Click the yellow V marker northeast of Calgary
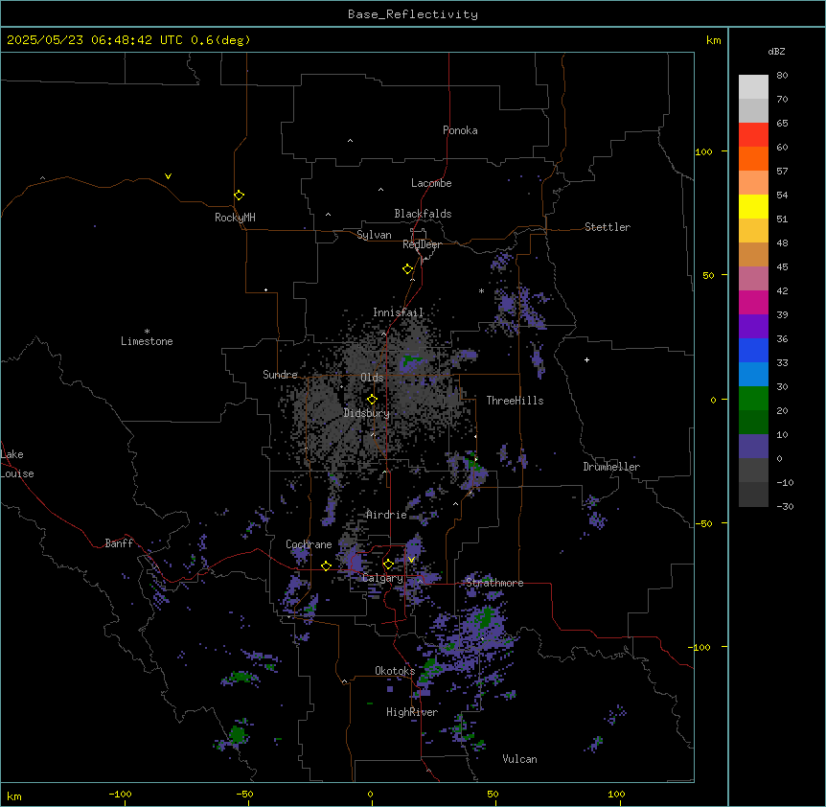This screenshot has width=826, height=807. 411,560
